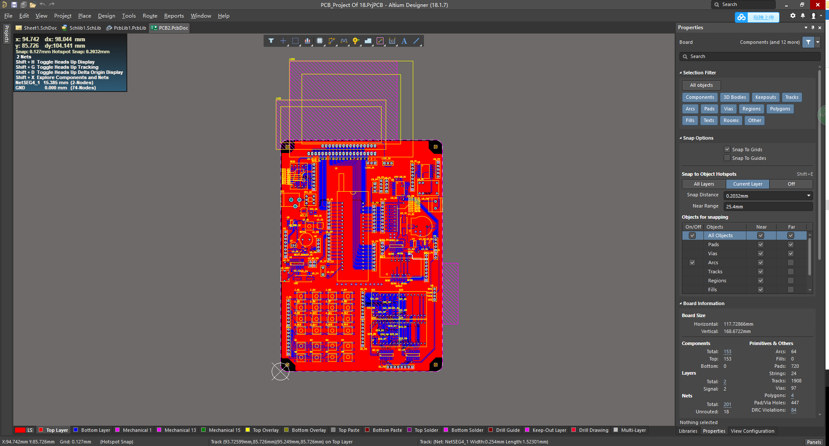Select All Layers hotspot snapping
This screenshot has width=829, height=446.
coord(704,184)
